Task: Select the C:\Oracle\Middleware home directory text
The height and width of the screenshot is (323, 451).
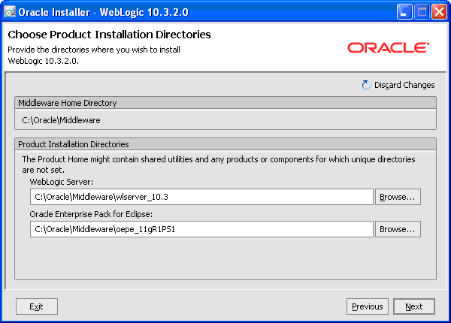Action: coord(62,120)
